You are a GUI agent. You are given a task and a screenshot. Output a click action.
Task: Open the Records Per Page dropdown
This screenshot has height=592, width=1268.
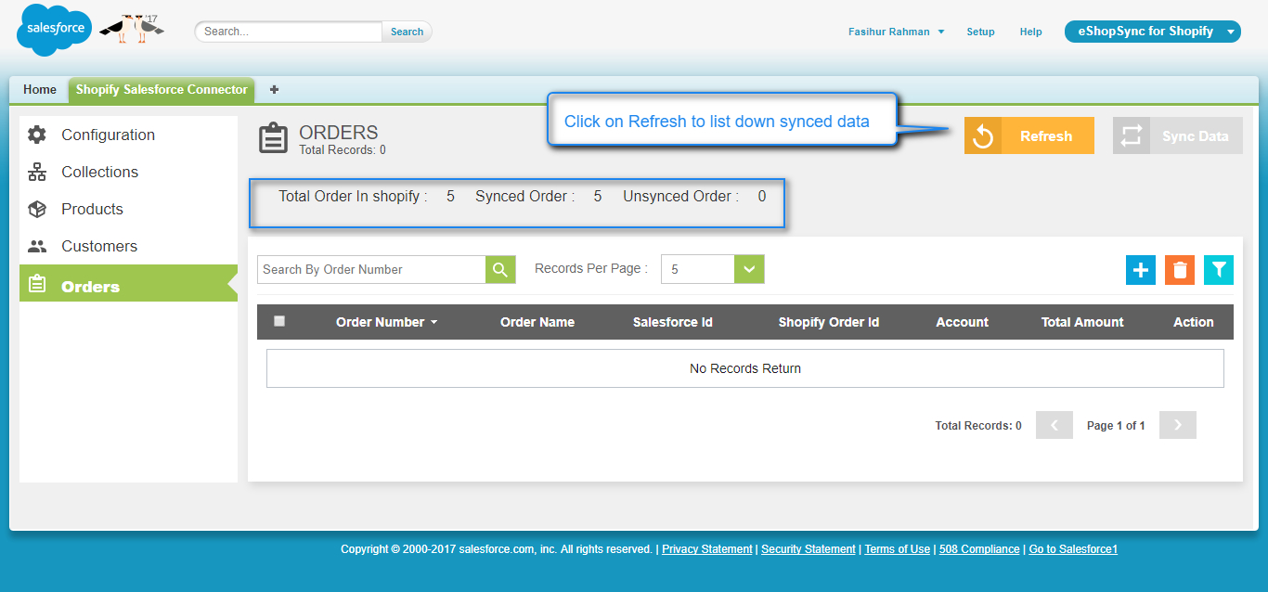pyautogui.click(x=712, y=269)
